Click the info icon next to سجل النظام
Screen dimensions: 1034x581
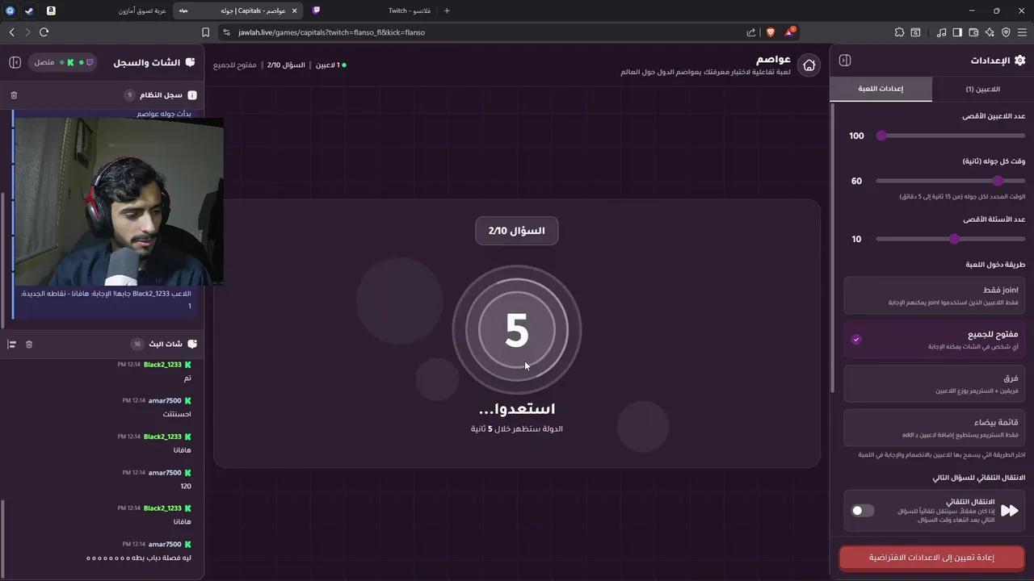pyautogui.click(x=191, y=95)
